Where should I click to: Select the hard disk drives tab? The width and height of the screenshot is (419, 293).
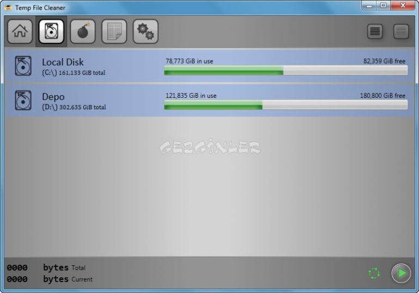[x=51, y=31]
